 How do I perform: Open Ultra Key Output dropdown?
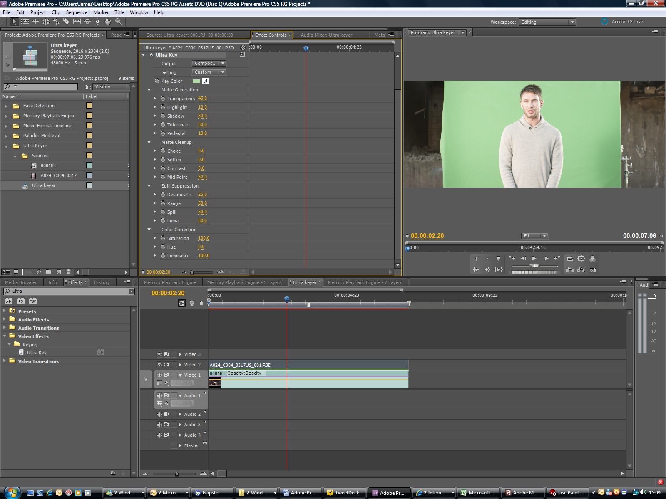(x=209, y=64)
